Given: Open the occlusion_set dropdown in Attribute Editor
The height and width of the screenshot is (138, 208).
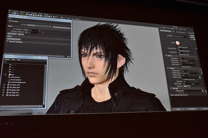Looking at the screenshot, I should tap(187, 86).
